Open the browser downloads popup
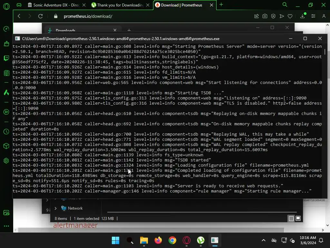The height and width of the screenshot is (248, 330). pos(303,16)
